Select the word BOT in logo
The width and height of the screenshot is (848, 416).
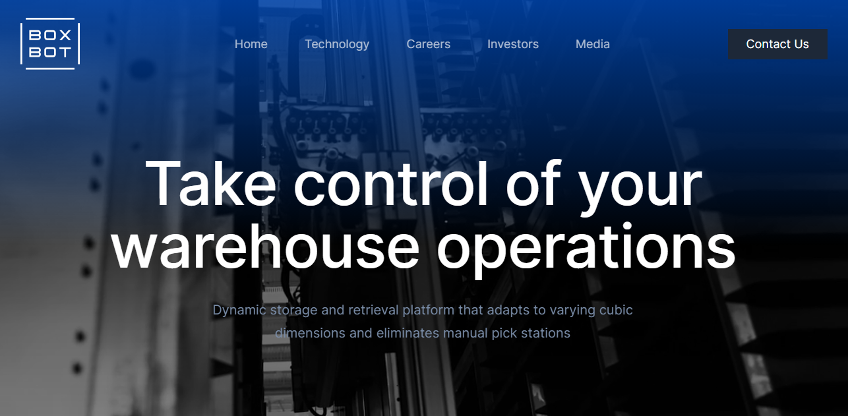click(50, 53)
